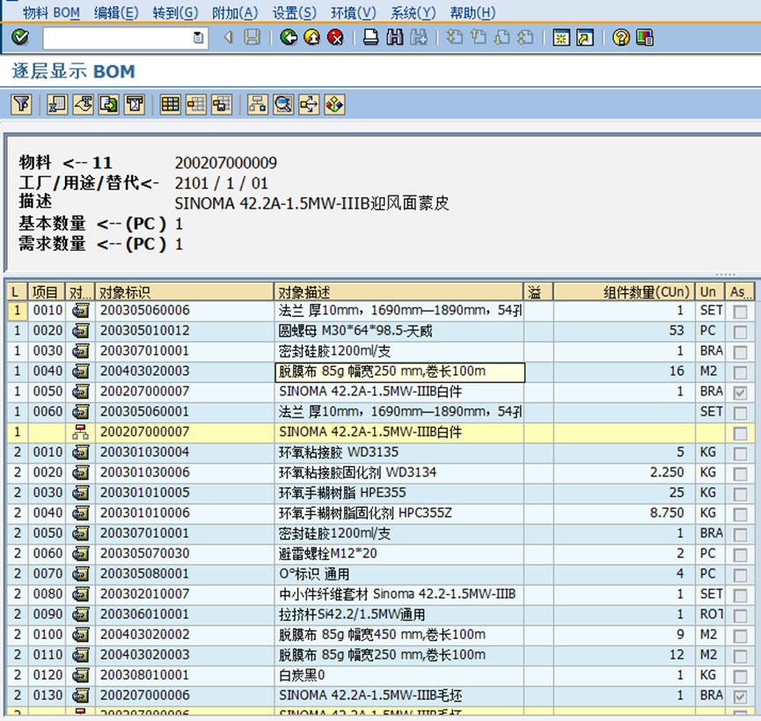Open the 物料 BOM menu
The height and width of the screenshot is (721, 761).
coord(51,12)
